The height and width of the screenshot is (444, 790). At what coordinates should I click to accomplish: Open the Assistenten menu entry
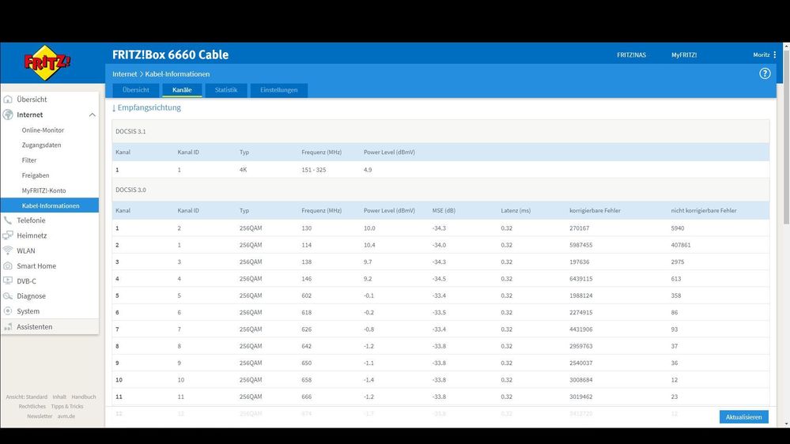click(x=35, y=327)
